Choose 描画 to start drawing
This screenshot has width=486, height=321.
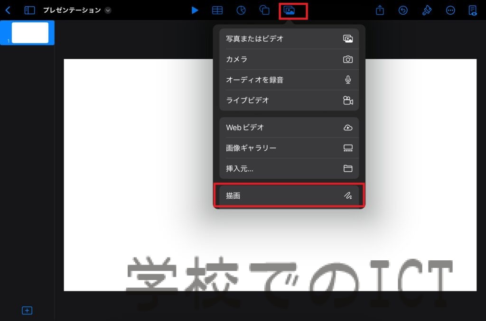point(289,195)
